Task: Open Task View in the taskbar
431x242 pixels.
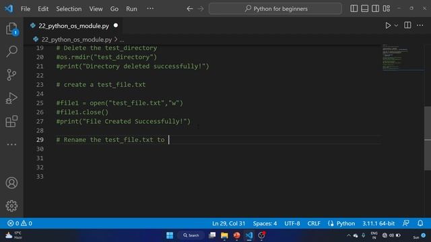Action: pos(212,235)
